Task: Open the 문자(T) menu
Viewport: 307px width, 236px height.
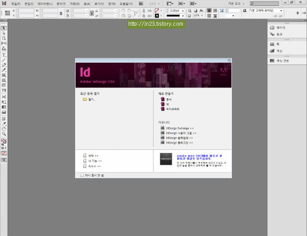Action: click(61, 4)
